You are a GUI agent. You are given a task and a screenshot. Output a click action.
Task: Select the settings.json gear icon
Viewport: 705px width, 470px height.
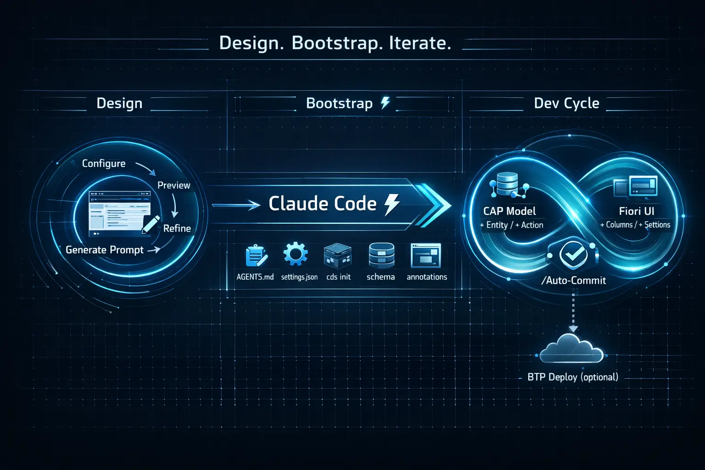(x=296, y=254)
